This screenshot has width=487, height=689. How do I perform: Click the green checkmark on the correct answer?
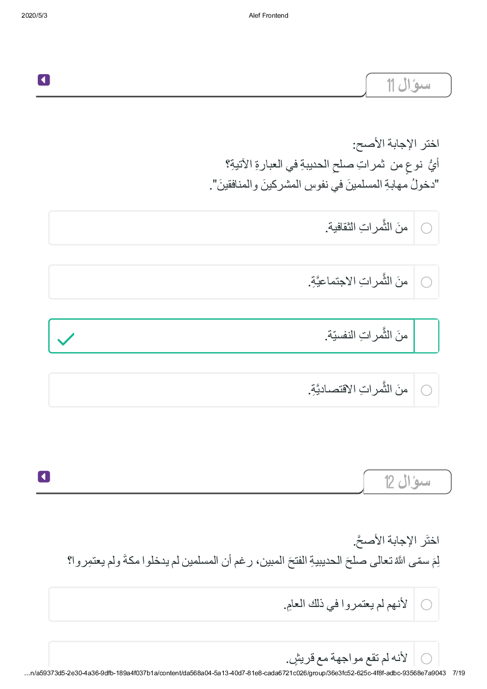pos(66,339)
